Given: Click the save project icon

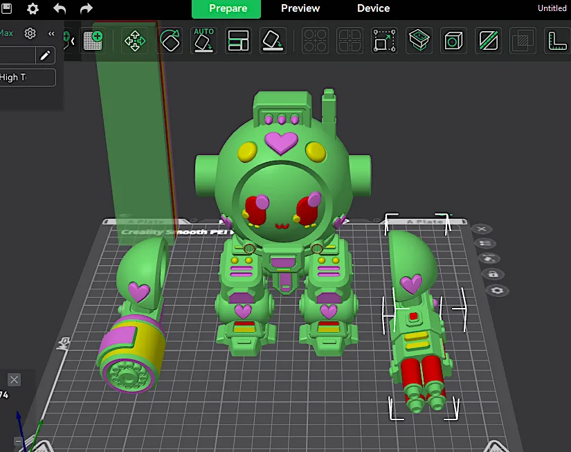Looking at the screenshot, I should tap(6, 8).
